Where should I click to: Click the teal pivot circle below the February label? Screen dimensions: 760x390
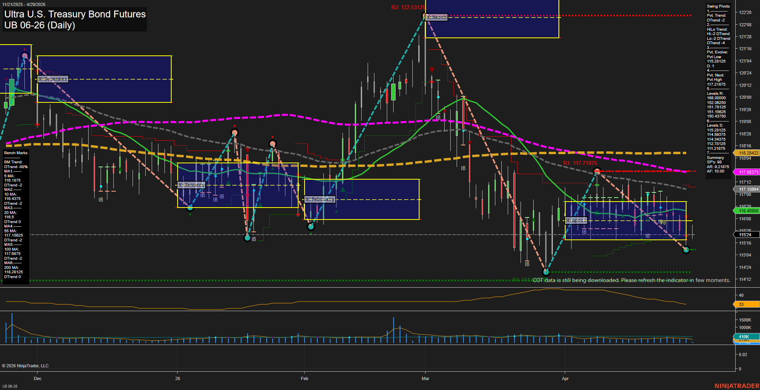tap(311, 227)
